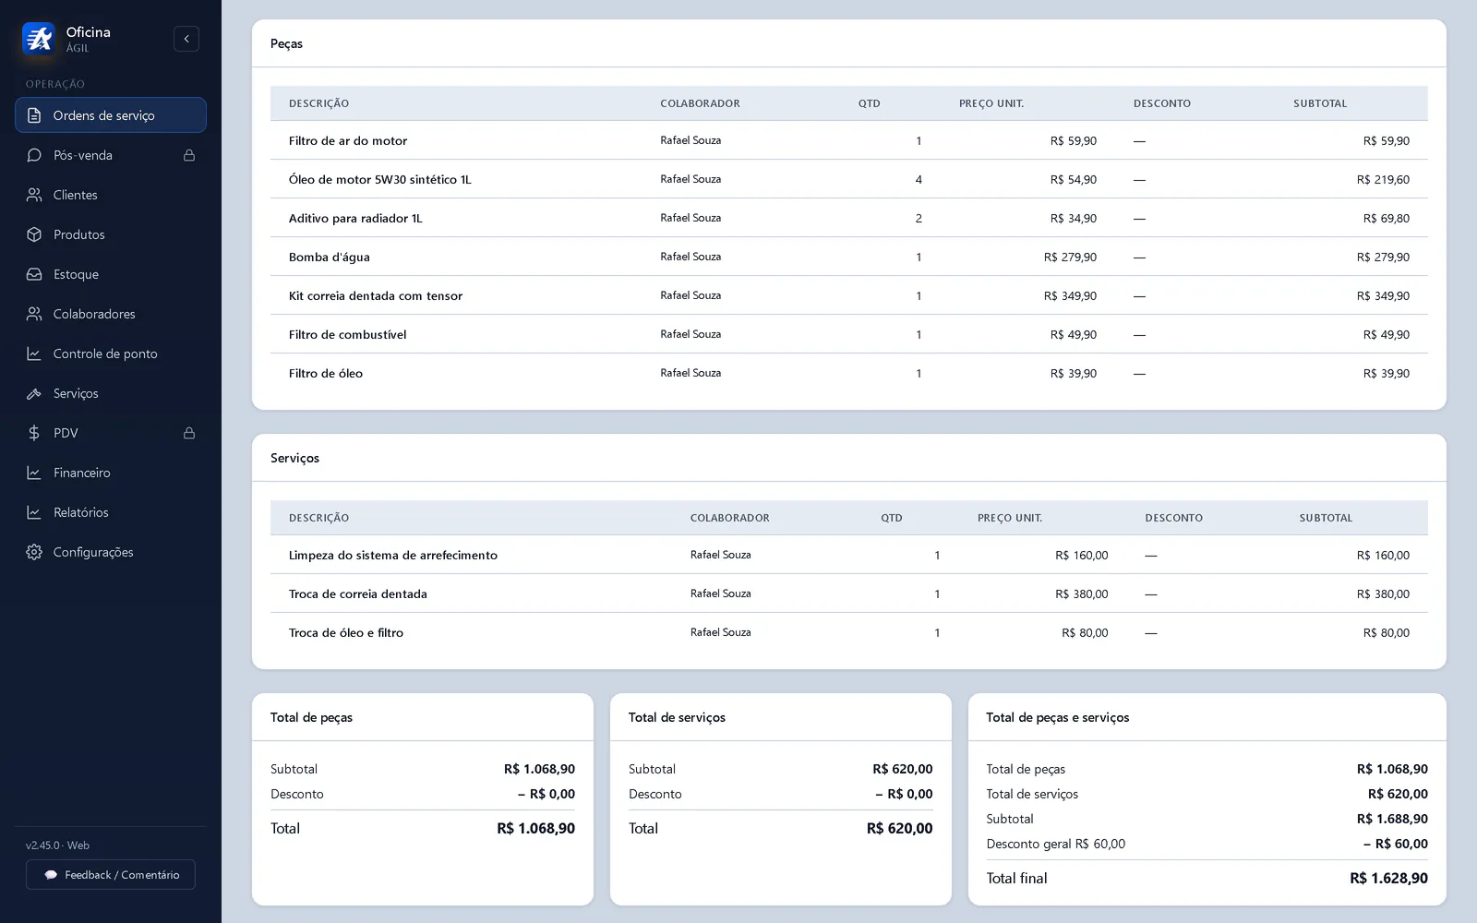The image size is (1477, 923).
Task: Open Estoque from the sidebar
Action: click(x=111, y=274)
